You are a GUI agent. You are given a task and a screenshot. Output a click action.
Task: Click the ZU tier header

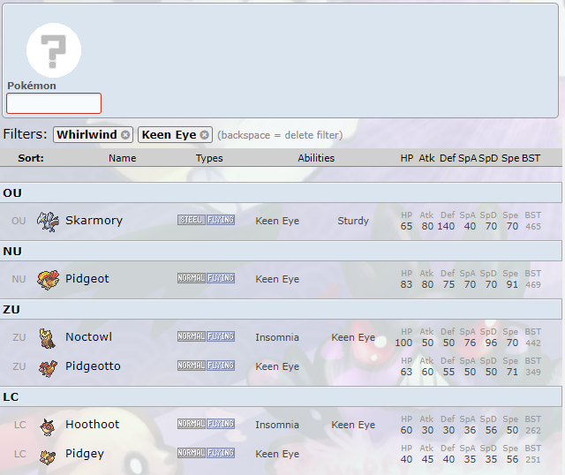[281, 310]
